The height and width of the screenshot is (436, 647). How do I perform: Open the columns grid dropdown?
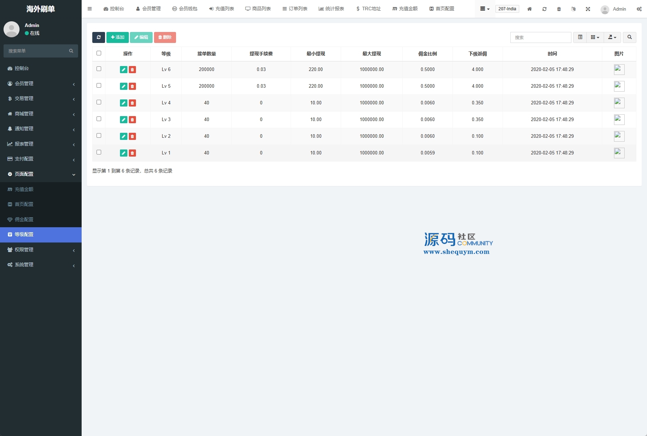[x=595, y=37]
